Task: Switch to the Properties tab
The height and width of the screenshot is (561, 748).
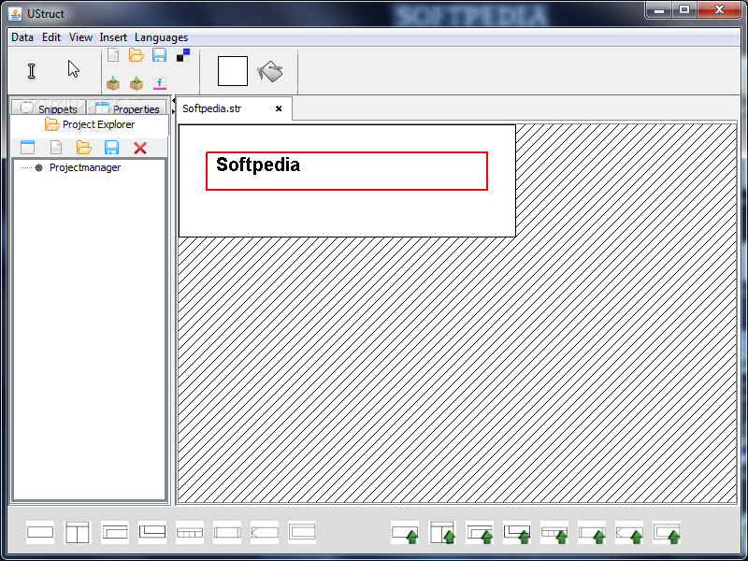Action: tap(127, 108)
